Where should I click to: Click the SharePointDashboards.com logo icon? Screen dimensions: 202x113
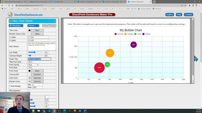click(x=10, y=15)
